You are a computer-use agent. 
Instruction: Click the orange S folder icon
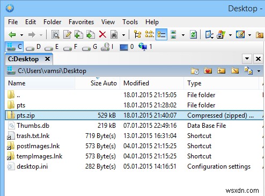[x=260, y=35]
